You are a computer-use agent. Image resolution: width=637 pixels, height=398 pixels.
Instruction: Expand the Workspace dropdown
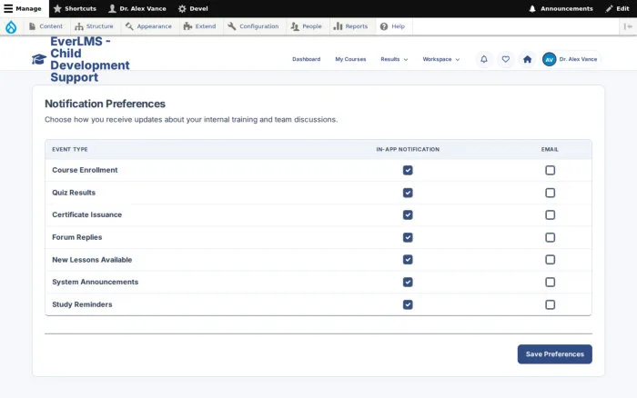440,59
